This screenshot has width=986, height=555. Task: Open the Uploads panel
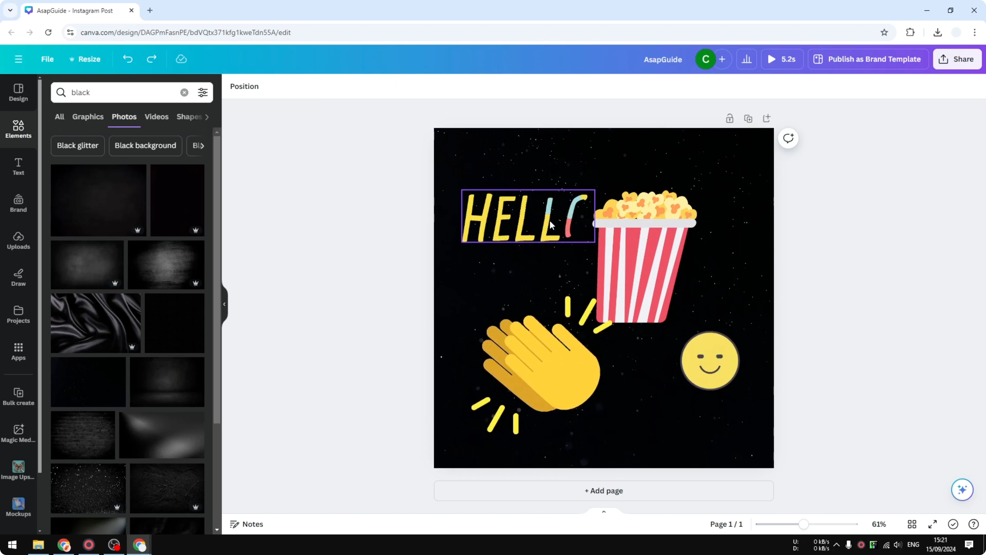click(18, 241)
